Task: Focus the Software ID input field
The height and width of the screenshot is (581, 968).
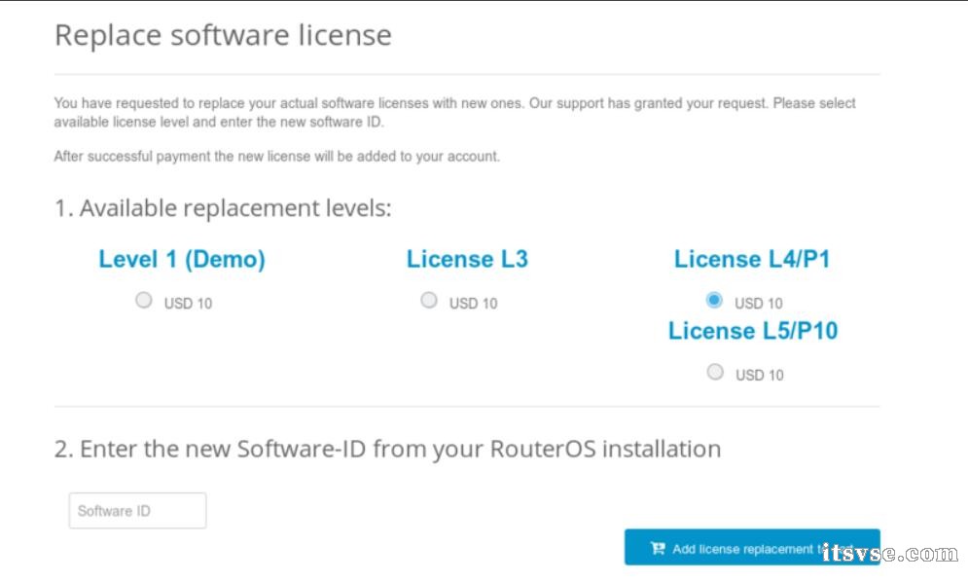Action: tap(137, 511)
